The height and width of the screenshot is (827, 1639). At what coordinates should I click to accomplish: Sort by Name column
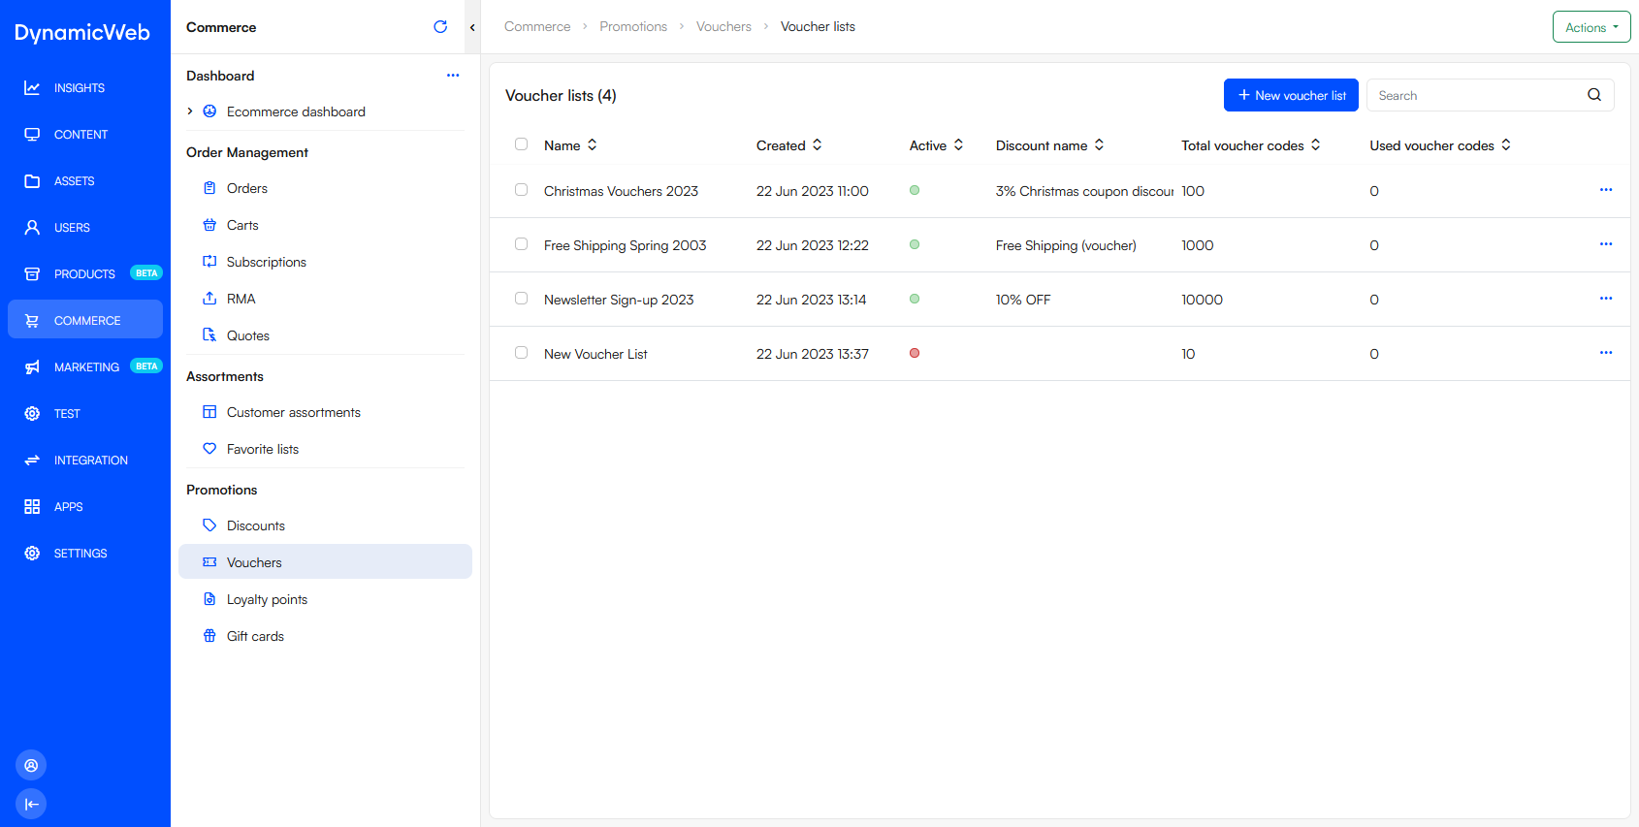(x=571, y=145)
